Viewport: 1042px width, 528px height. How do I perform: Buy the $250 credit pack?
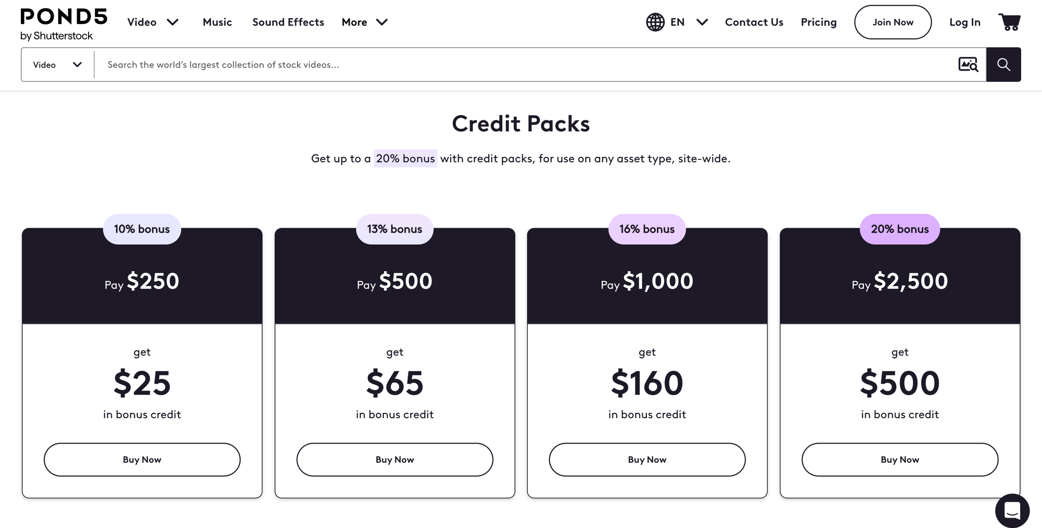click(142, 459)
